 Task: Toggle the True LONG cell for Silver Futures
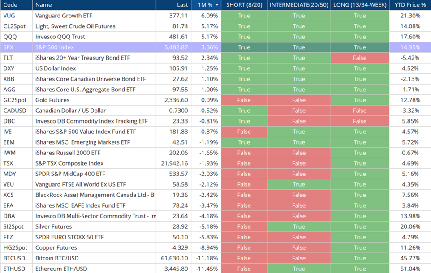[x=360, y=226]
